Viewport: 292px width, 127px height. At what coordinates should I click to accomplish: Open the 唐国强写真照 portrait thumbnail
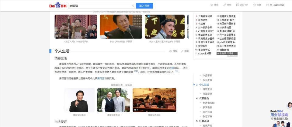(x=79, y=100)
